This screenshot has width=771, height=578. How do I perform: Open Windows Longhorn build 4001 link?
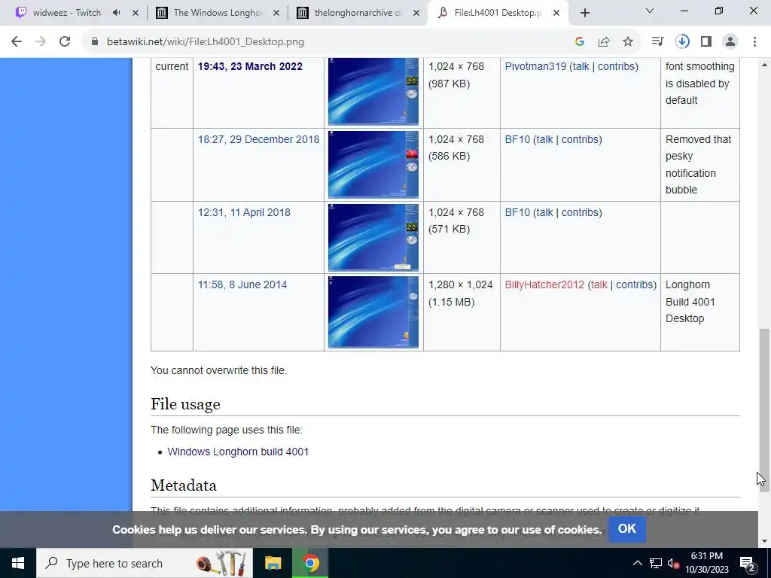click(238, 452)
